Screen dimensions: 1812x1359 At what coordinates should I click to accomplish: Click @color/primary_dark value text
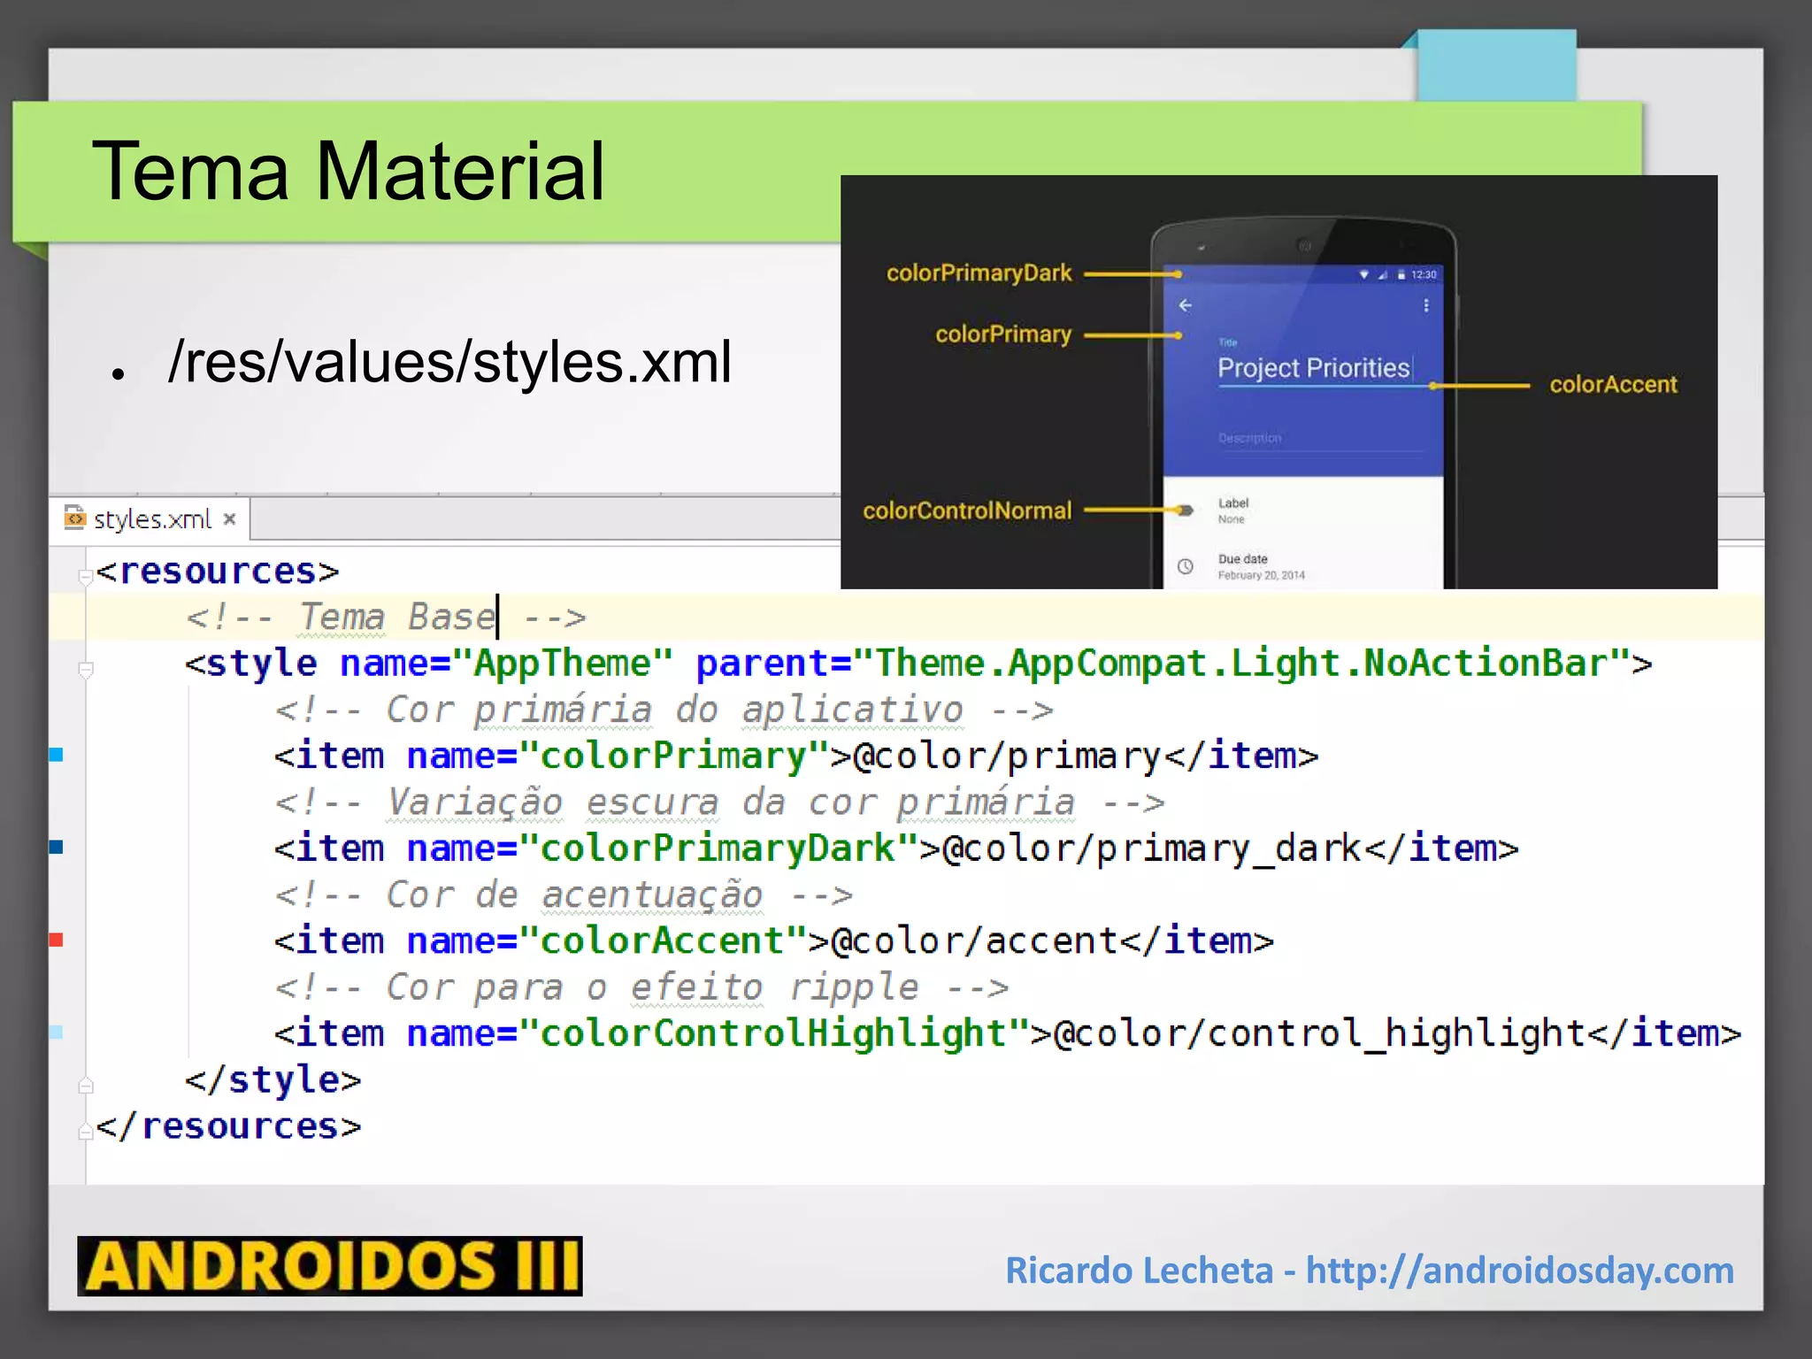click(x=1152, y=849)
